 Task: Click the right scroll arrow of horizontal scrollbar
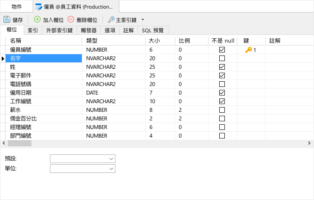pos(309,143)
